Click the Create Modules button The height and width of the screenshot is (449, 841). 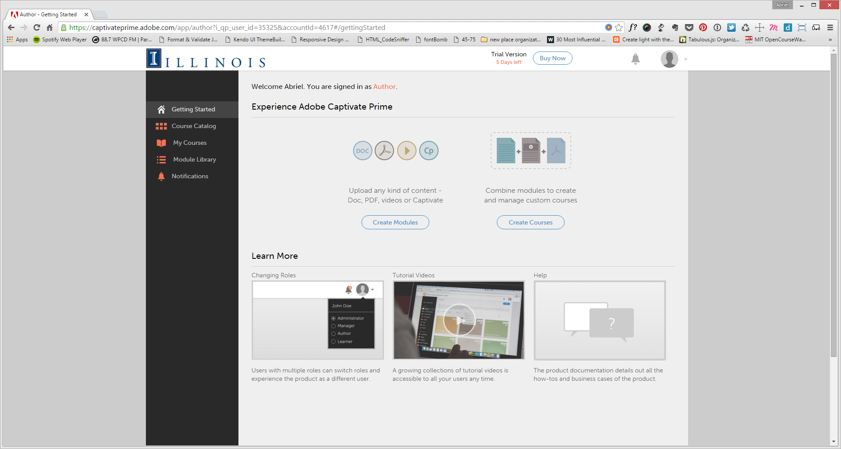[x=395, y=222]
